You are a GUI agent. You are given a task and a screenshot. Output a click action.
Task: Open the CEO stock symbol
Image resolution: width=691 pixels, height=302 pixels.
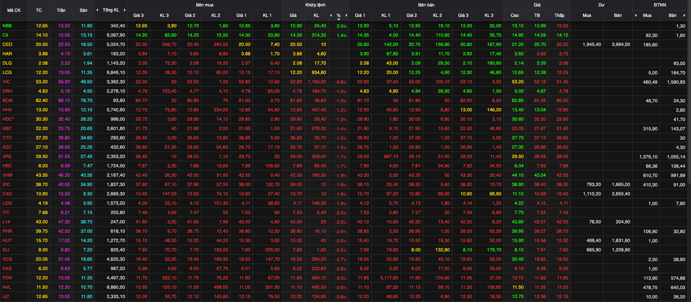[x=7, y=45]
